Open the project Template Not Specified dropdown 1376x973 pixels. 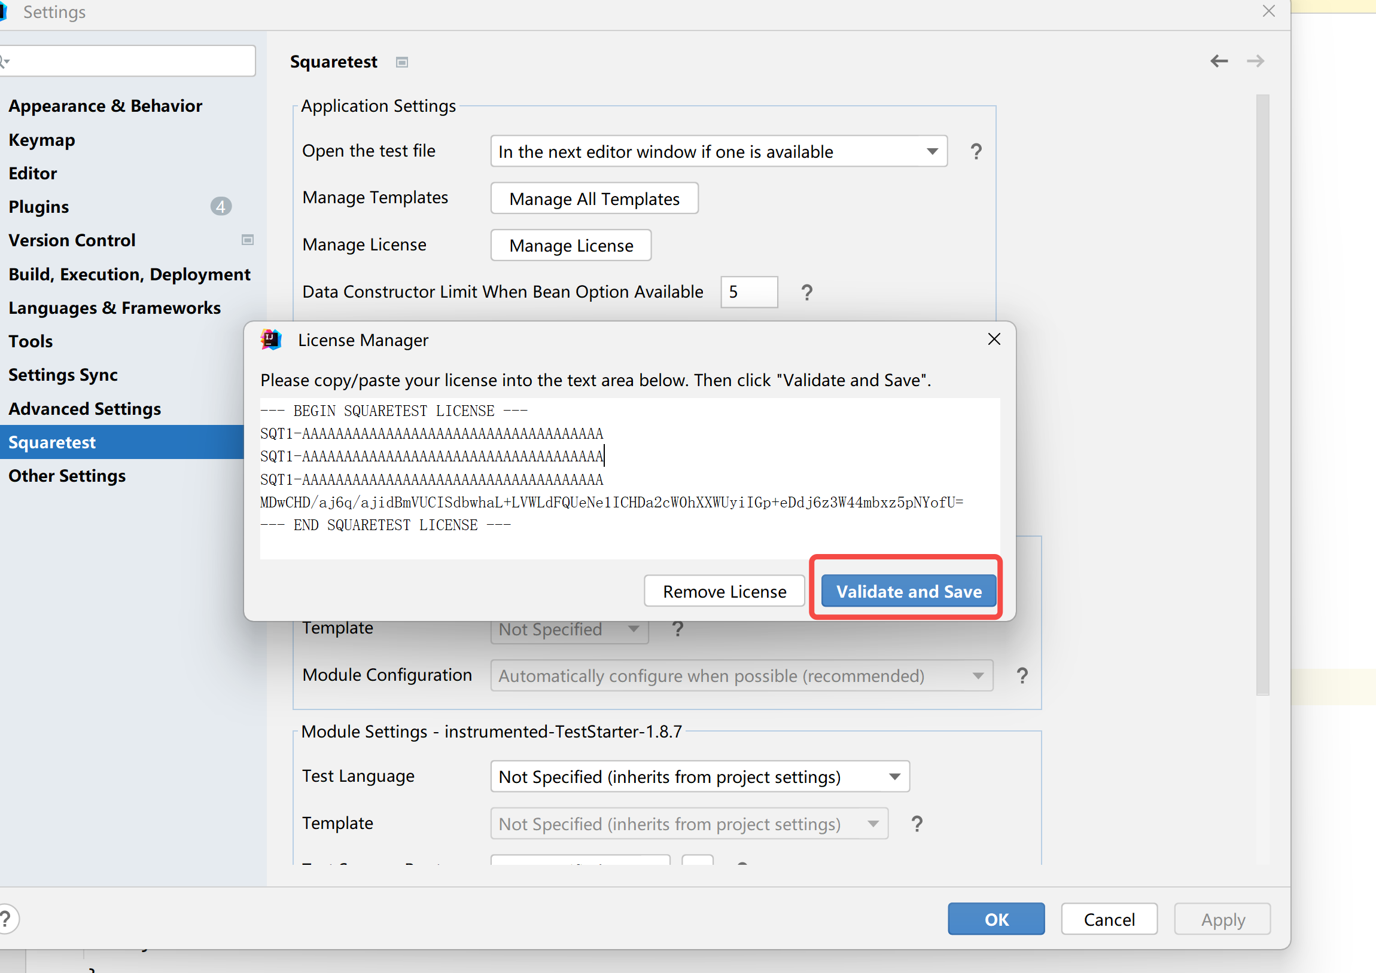coord(569,629)
